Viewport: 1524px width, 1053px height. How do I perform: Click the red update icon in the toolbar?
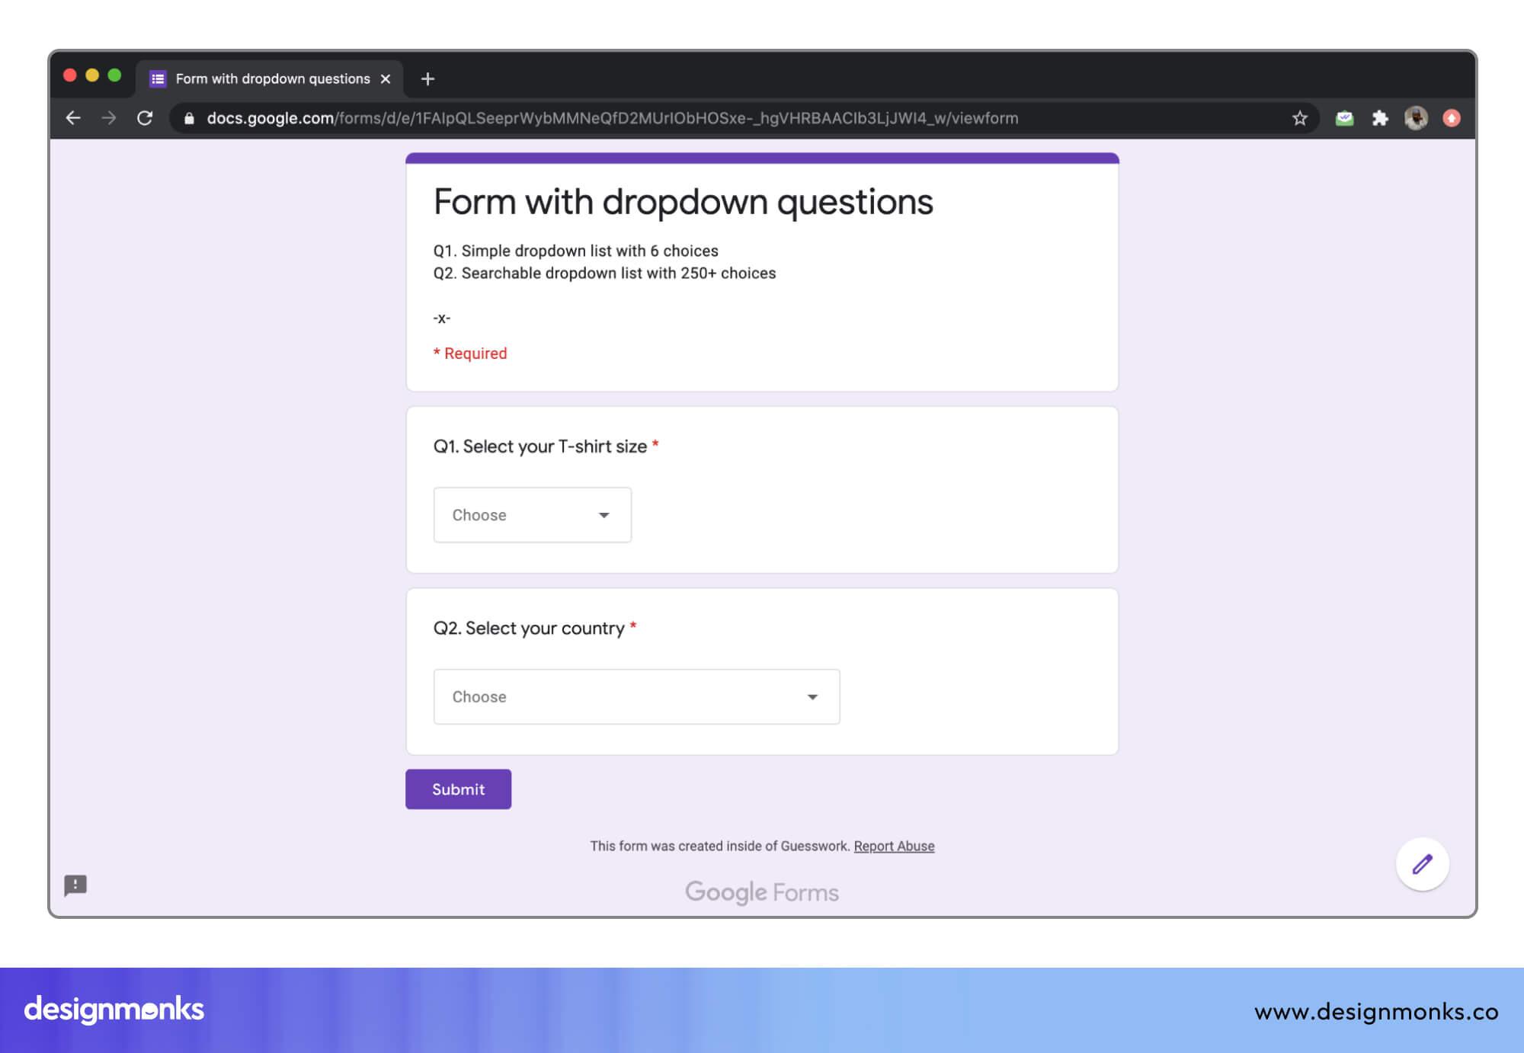pos(1452,118)
